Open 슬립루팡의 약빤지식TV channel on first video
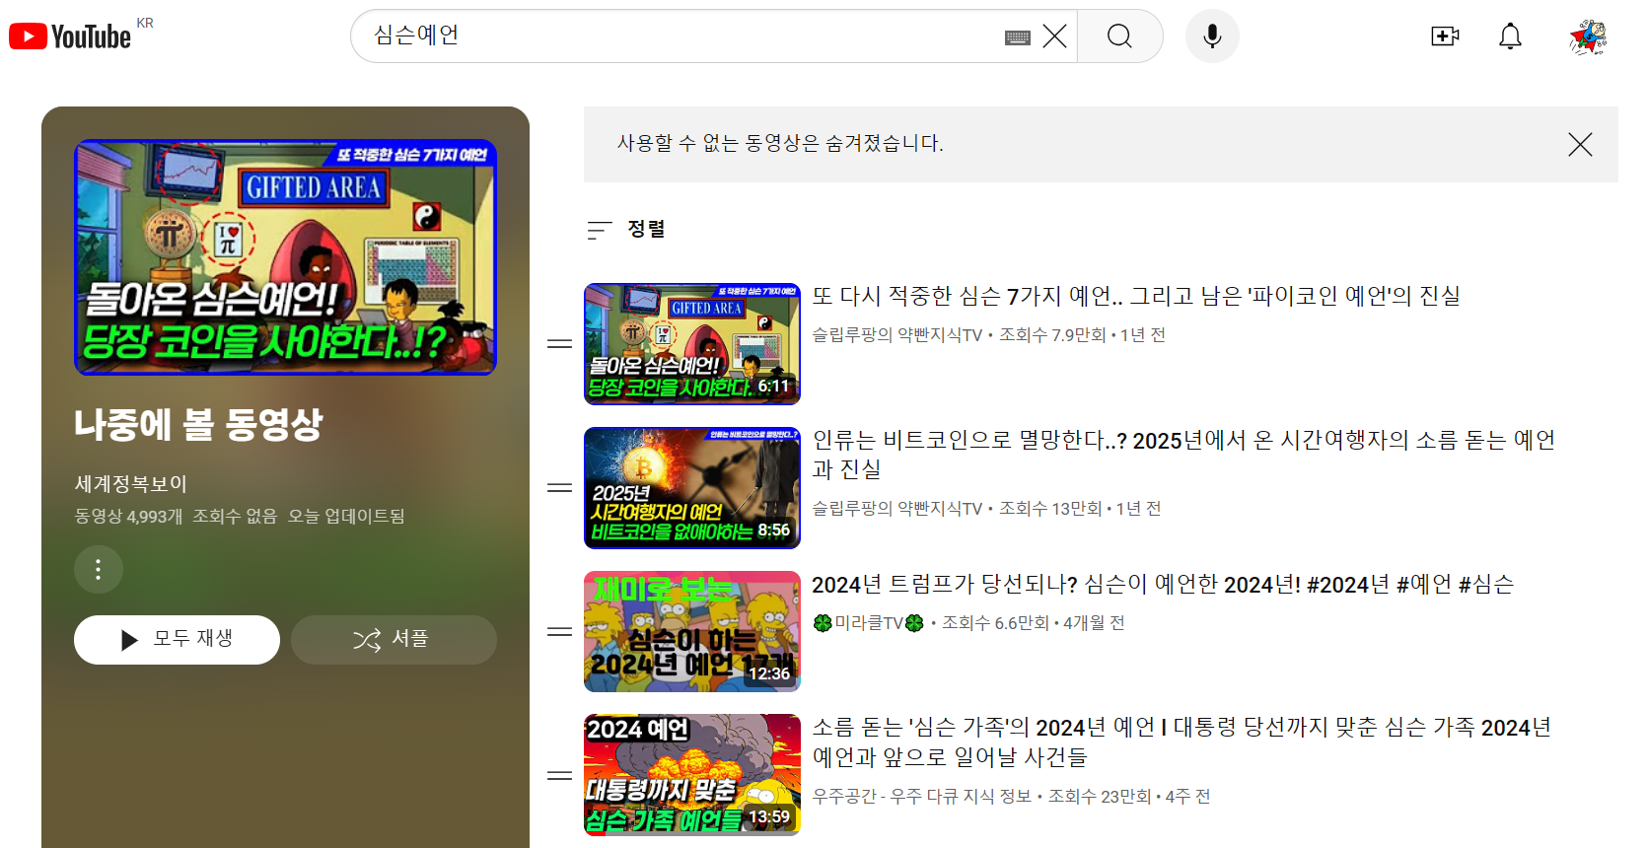This screenshot has height=848, width=1647. coord(897,335)
